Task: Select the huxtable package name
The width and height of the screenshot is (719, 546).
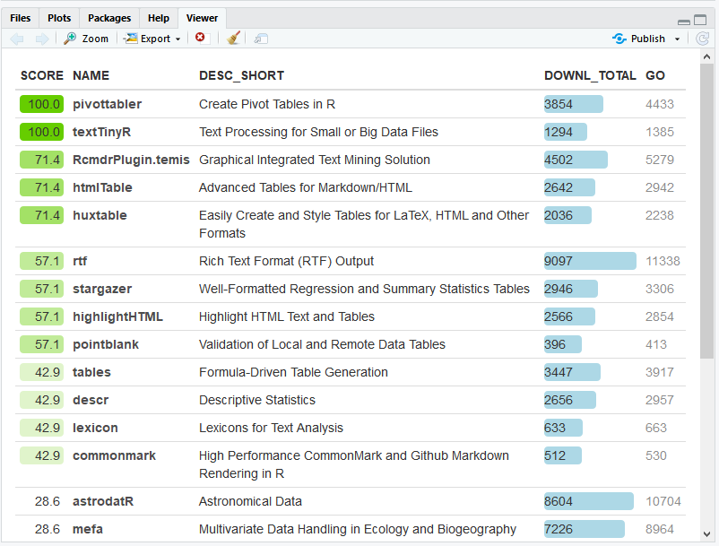Action: pos(100,215)
